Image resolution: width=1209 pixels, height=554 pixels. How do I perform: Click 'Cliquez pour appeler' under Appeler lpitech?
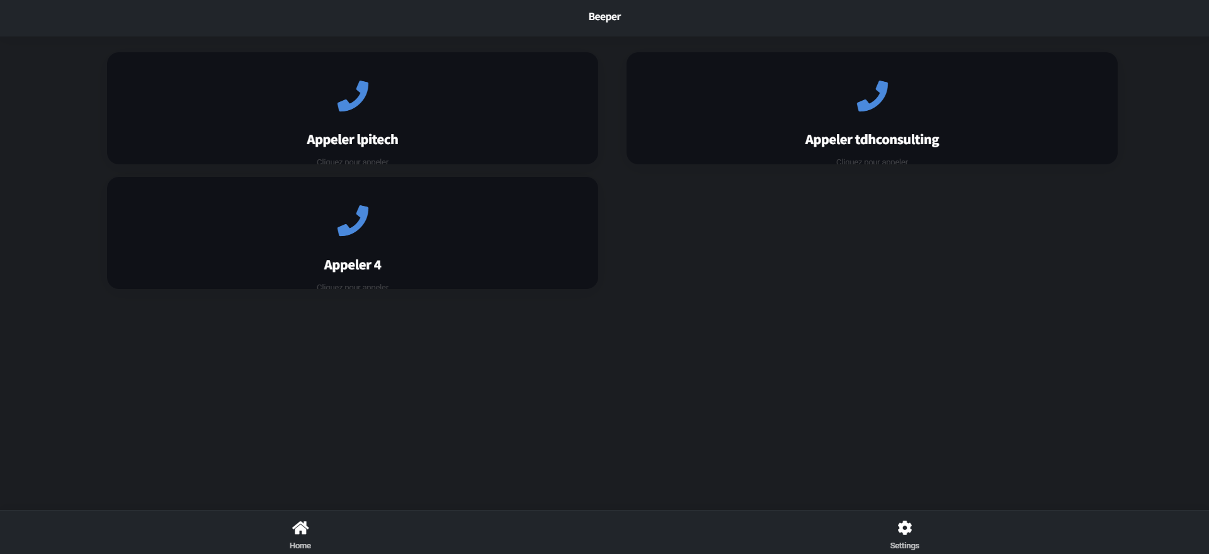coord(352,161)
